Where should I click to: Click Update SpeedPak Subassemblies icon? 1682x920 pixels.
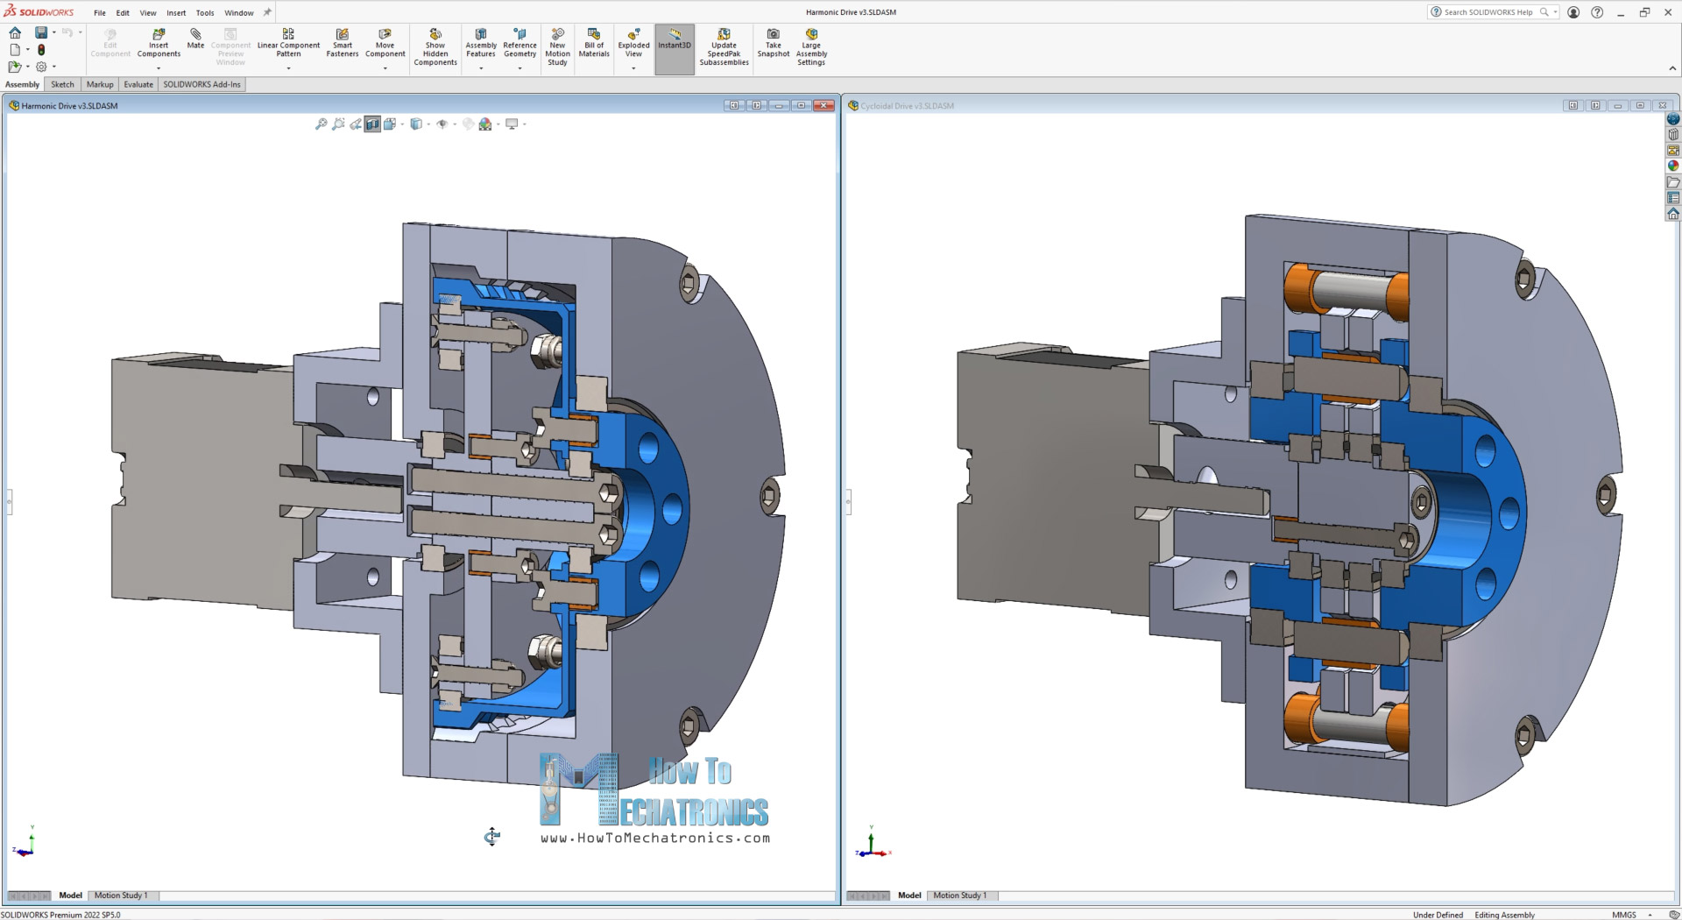point(724,35)
